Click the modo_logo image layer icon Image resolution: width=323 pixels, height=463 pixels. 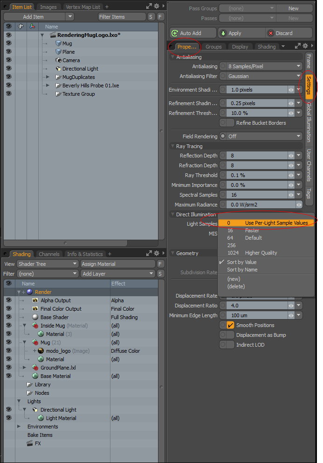(x=41, y=351)
